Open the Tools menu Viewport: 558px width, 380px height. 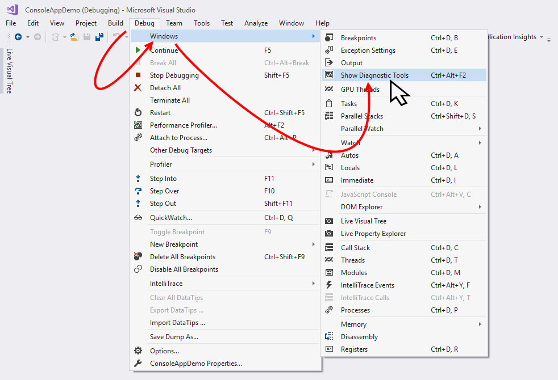201,23
